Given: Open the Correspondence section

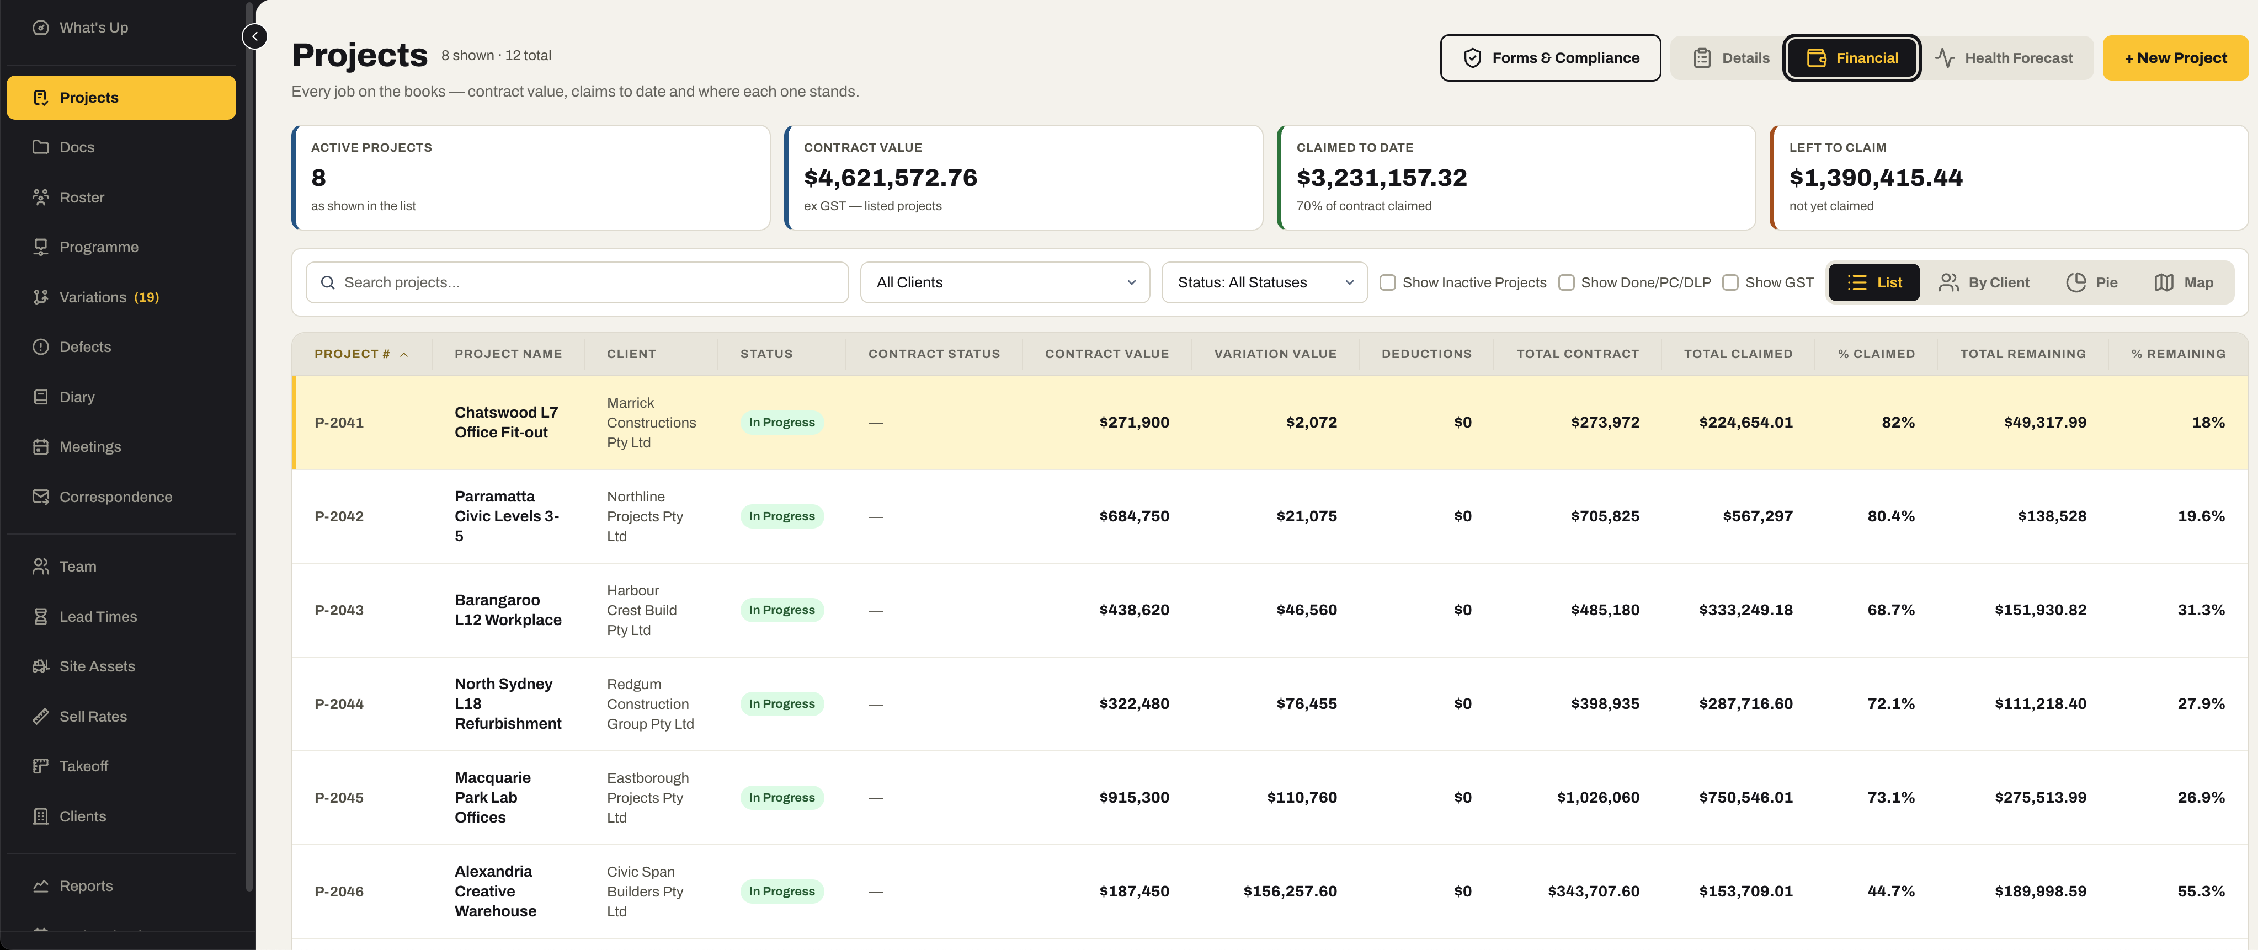Looking at the screenshot, I should 121,497.
